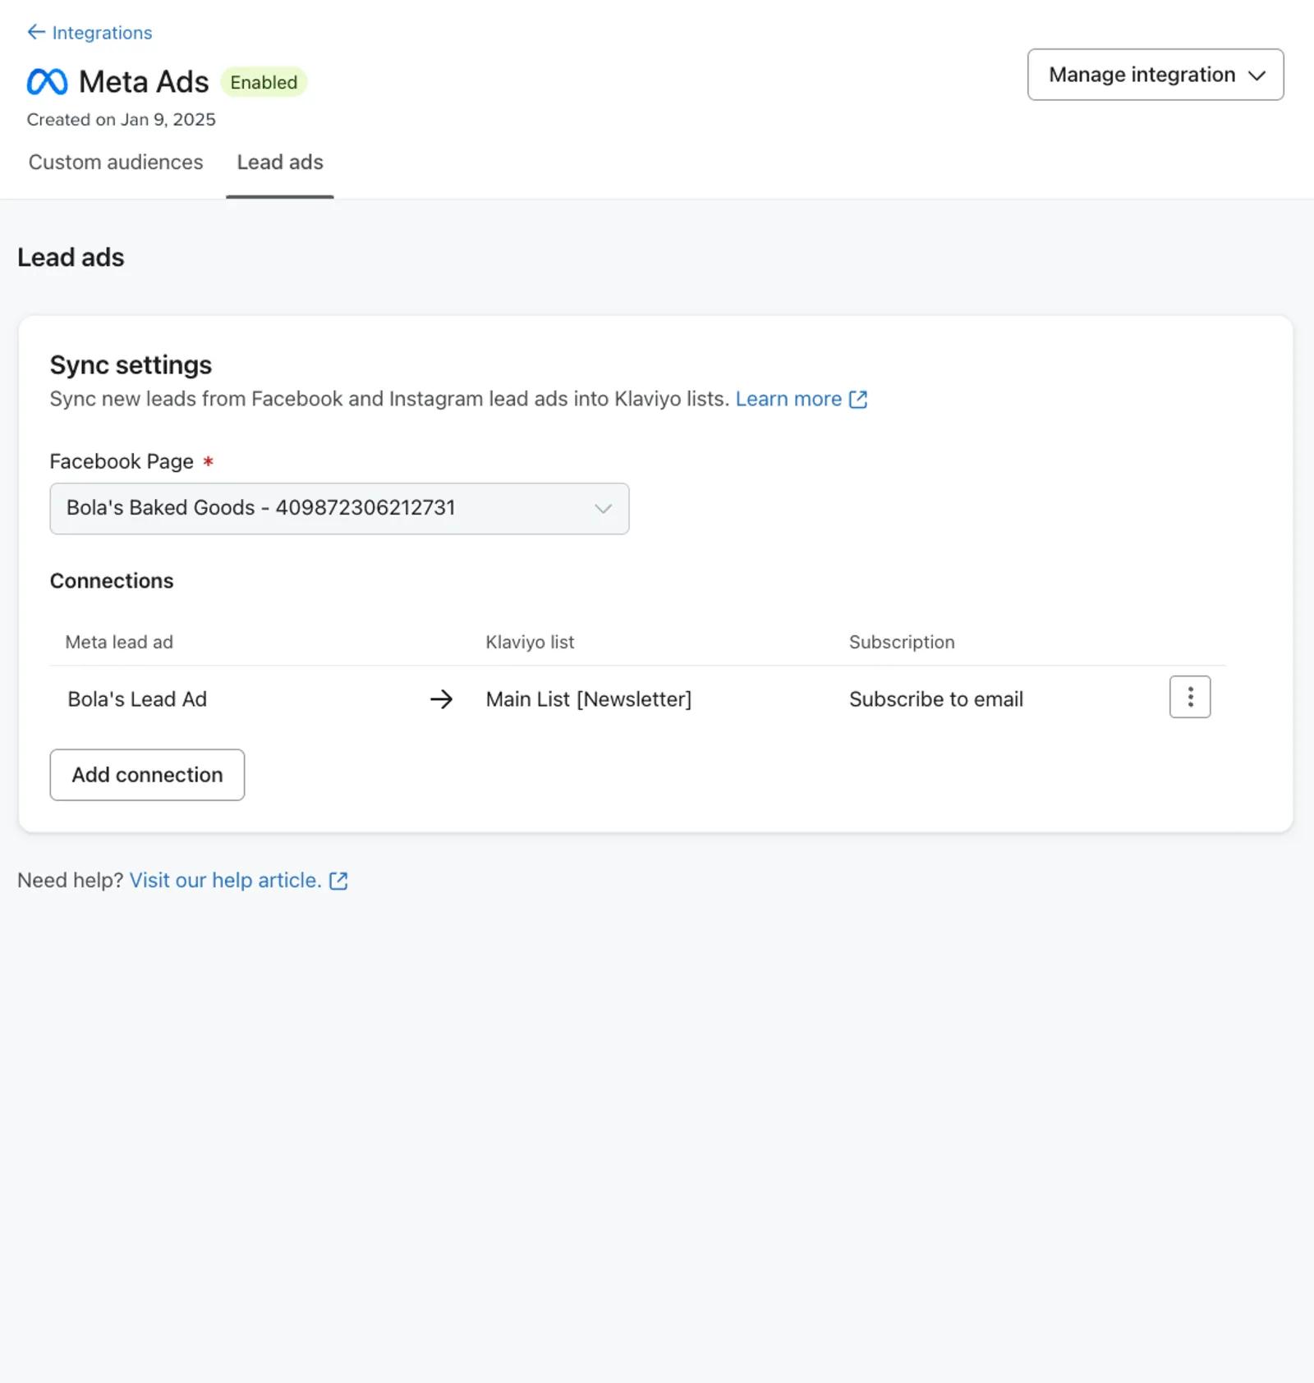
Task: Click the back arrow icon beside Integrations
Action: click(36, 32)
